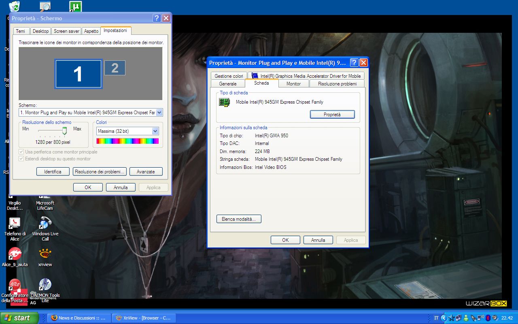
Task: Toggle Usa periferica come monitor principale checkbox
Action: pos(22,152)
